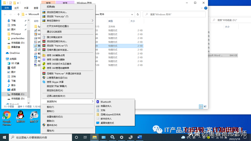Choose 桌面快捷方式 in the Send to submenu
This screenshot has width=251, height=141.
(107, 123)
